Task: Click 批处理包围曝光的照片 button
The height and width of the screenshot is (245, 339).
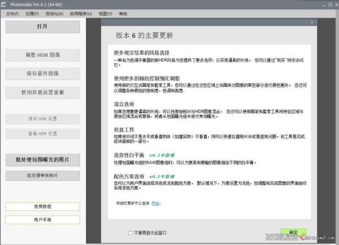Action: click(42, 160)
